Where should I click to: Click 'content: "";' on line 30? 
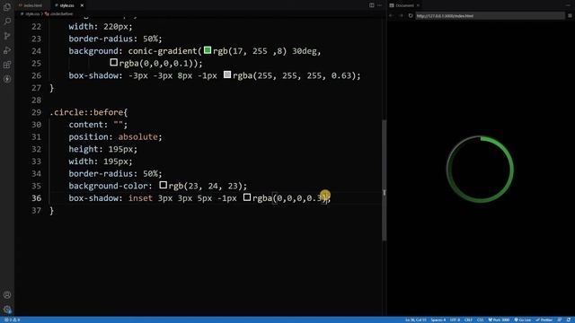click(x=98, y=125)
